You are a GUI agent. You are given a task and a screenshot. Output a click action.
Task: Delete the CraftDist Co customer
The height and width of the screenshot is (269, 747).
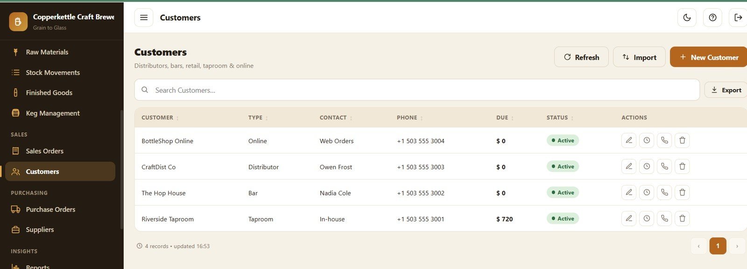[682, 166]
